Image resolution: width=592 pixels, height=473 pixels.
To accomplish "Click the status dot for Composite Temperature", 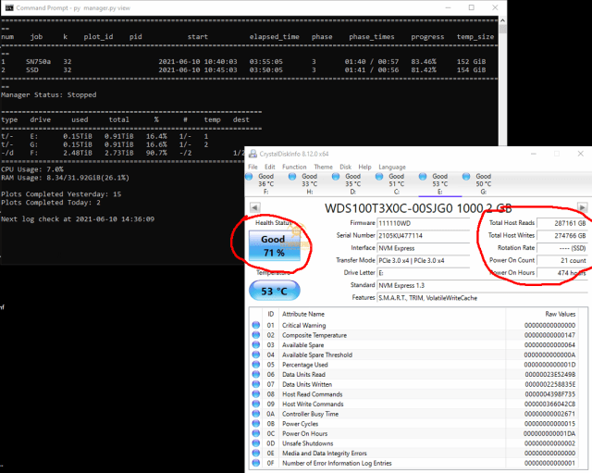I will pyautogui.click(x=256, y=335).
